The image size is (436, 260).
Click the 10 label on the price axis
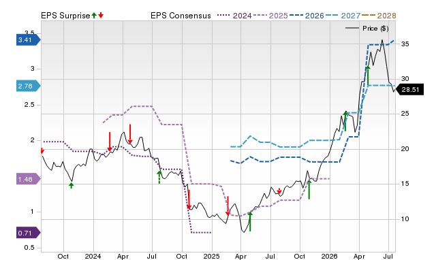click(x=405, y=219)
